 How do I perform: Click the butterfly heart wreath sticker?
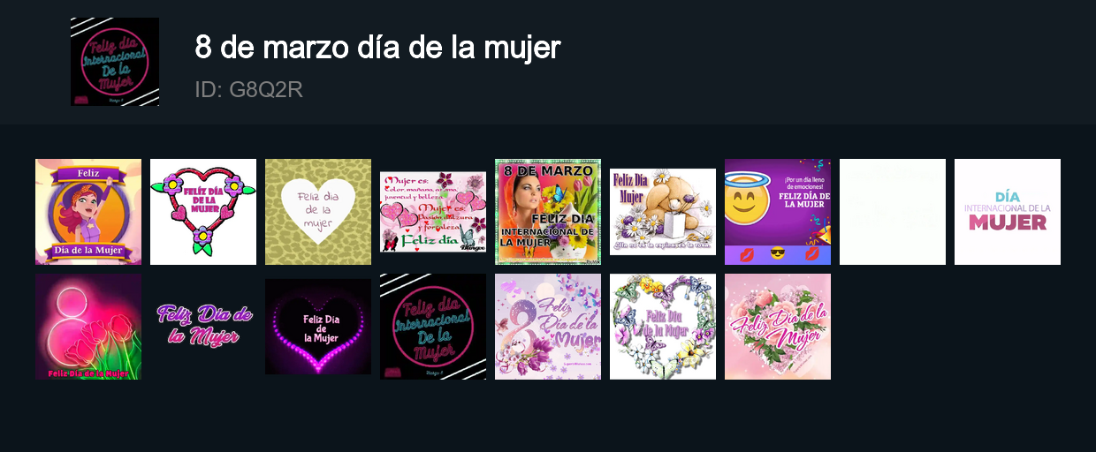tap(663, 327)
